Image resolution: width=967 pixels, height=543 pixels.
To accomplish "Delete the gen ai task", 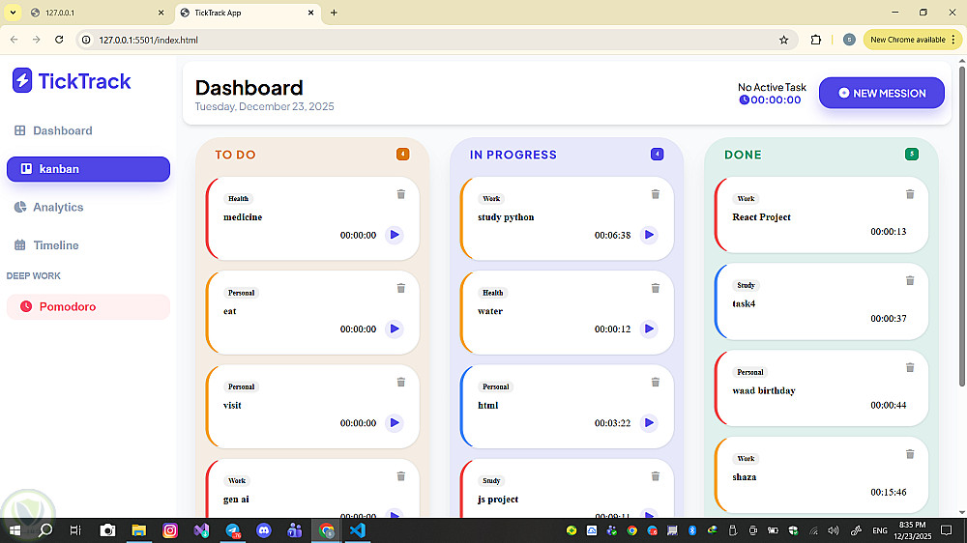I will (x=401, y=476).
